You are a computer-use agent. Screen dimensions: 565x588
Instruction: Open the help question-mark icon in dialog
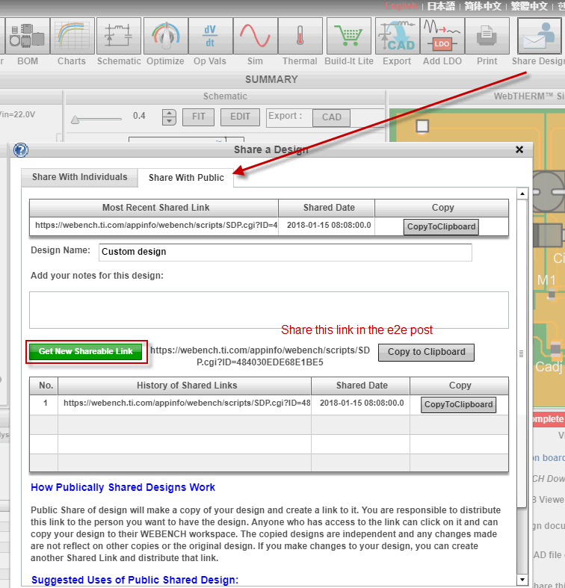21,150
